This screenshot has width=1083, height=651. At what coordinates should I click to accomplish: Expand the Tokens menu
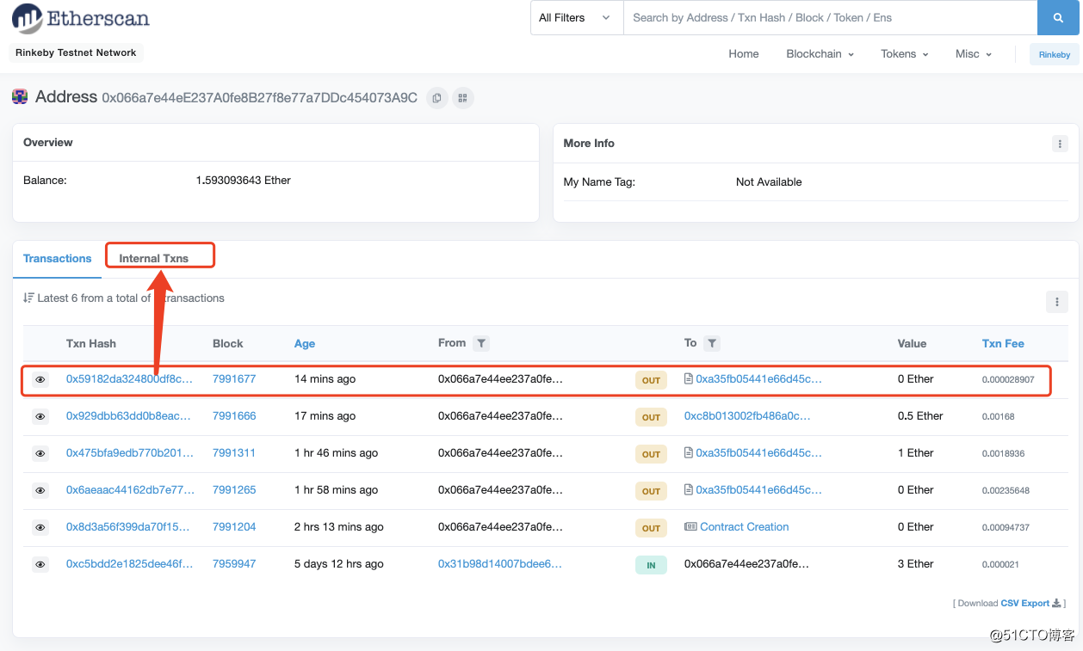(904, 53)
